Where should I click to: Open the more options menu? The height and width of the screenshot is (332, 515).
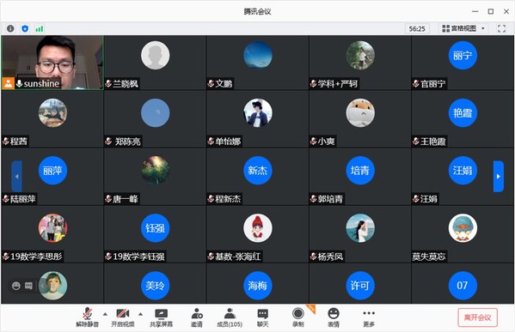[x=369, y=317]
